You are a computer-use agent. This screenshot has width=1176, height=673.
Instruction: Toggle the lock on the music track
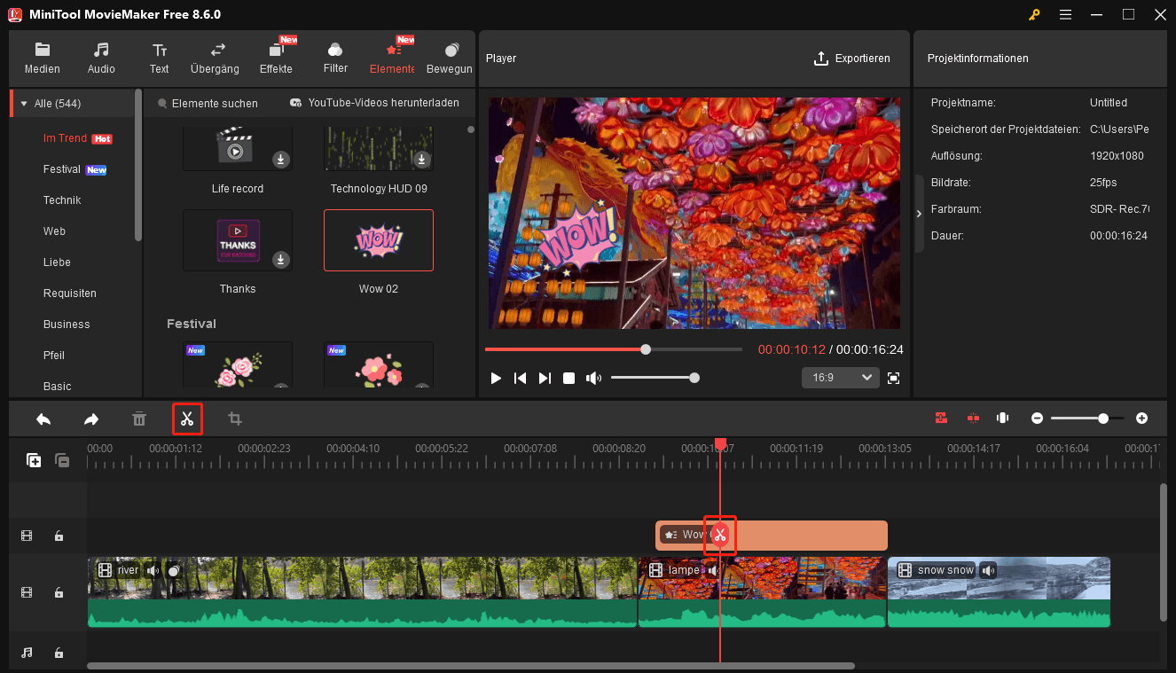59,653
